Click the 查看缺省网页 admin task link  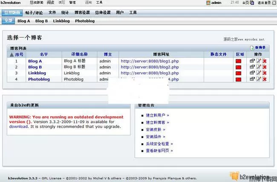pos(159,151)
